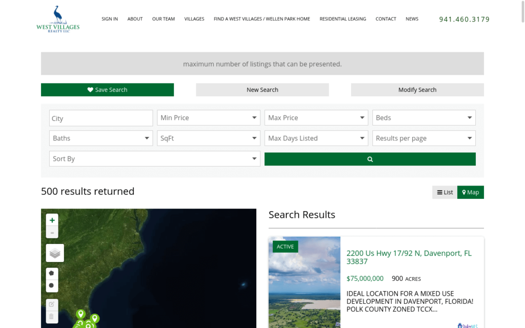Click the Davenport listing aerial photo
Image resolution: width=525 pixels, height=328 pixels.
[305, 282]
